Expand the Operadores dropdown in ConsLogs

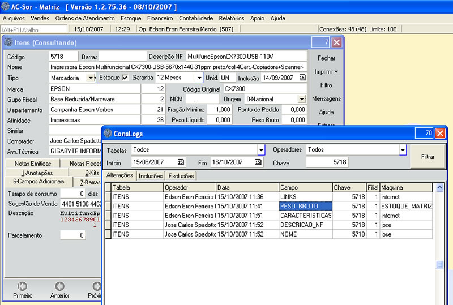click(403, 150)
